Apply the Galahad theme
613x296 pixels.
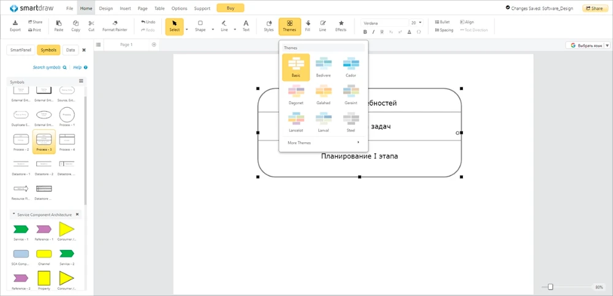[x=323, y=94]
